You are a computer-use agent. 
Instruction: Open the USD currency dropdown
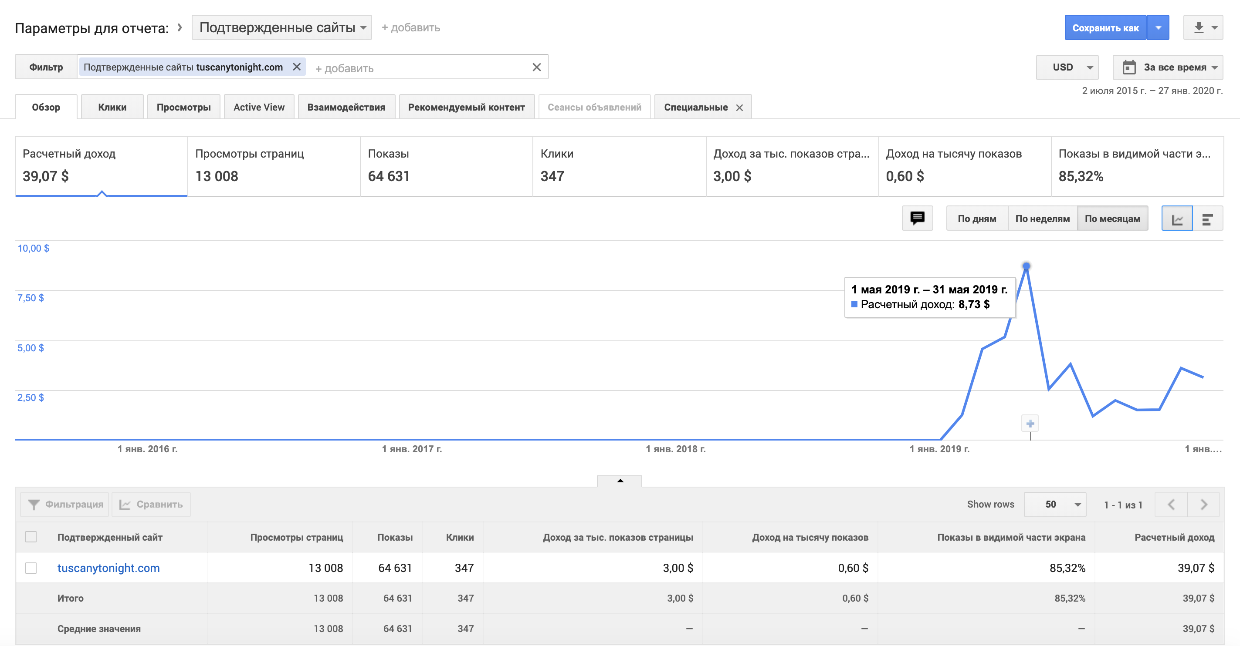[1067, 67]
